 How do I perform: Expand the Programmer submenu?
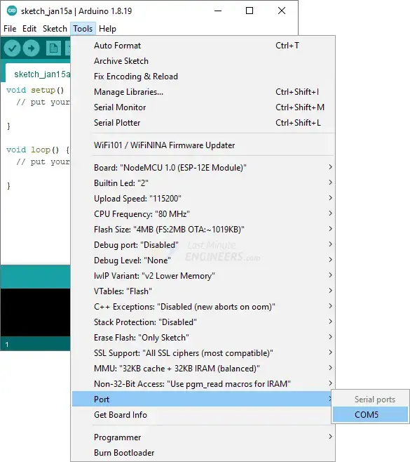point(203,437)
